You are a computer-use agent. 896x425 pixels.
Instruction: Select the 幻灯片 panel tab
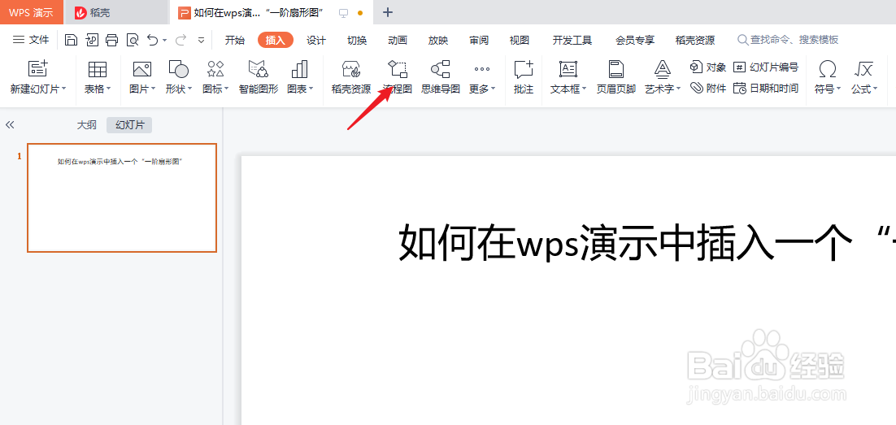tap(130, 125)
